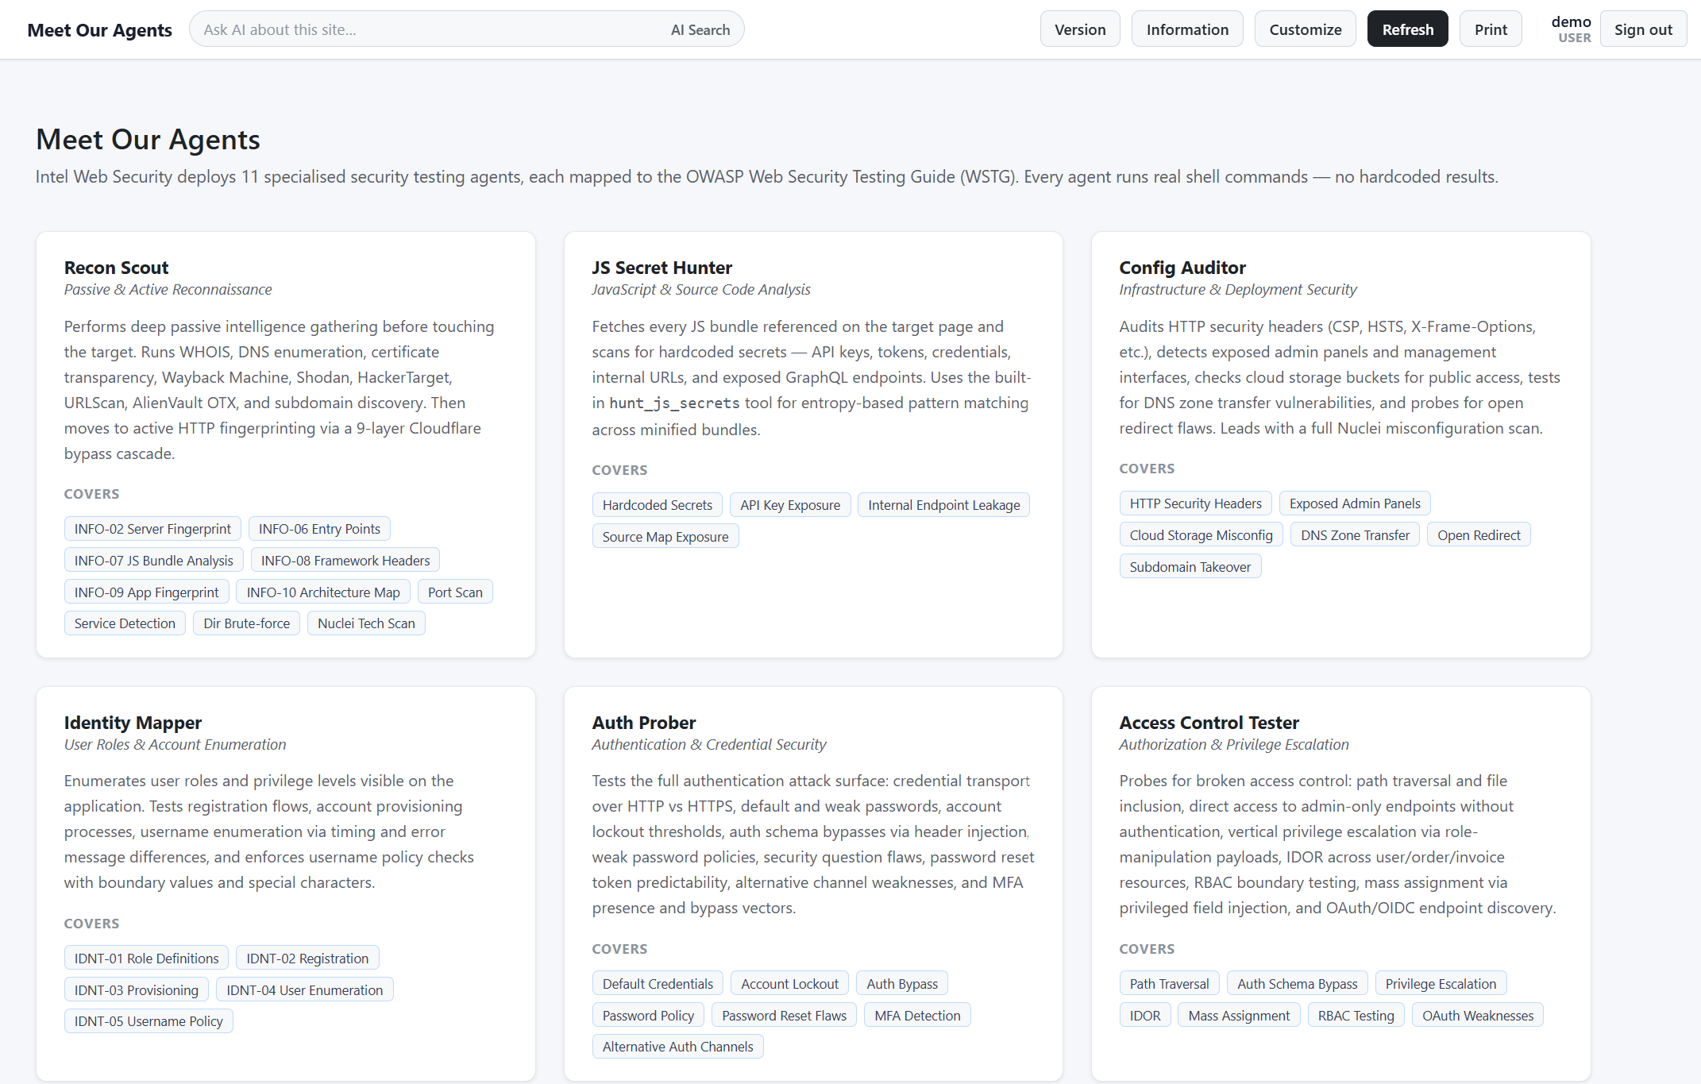Open the Information button
The width and height of the screenshot is (1701, 1084).
click(x=1187, y=29)
